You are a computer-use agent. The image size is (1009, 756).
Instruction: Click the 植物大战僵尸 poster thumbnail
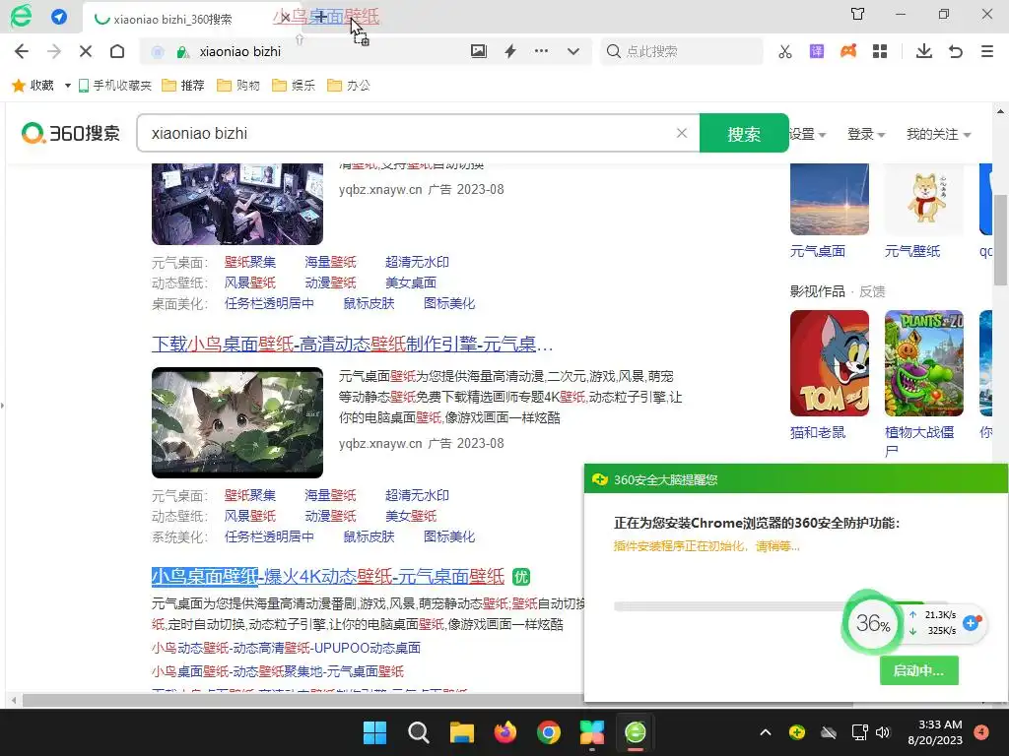click(x=924, y=363)
